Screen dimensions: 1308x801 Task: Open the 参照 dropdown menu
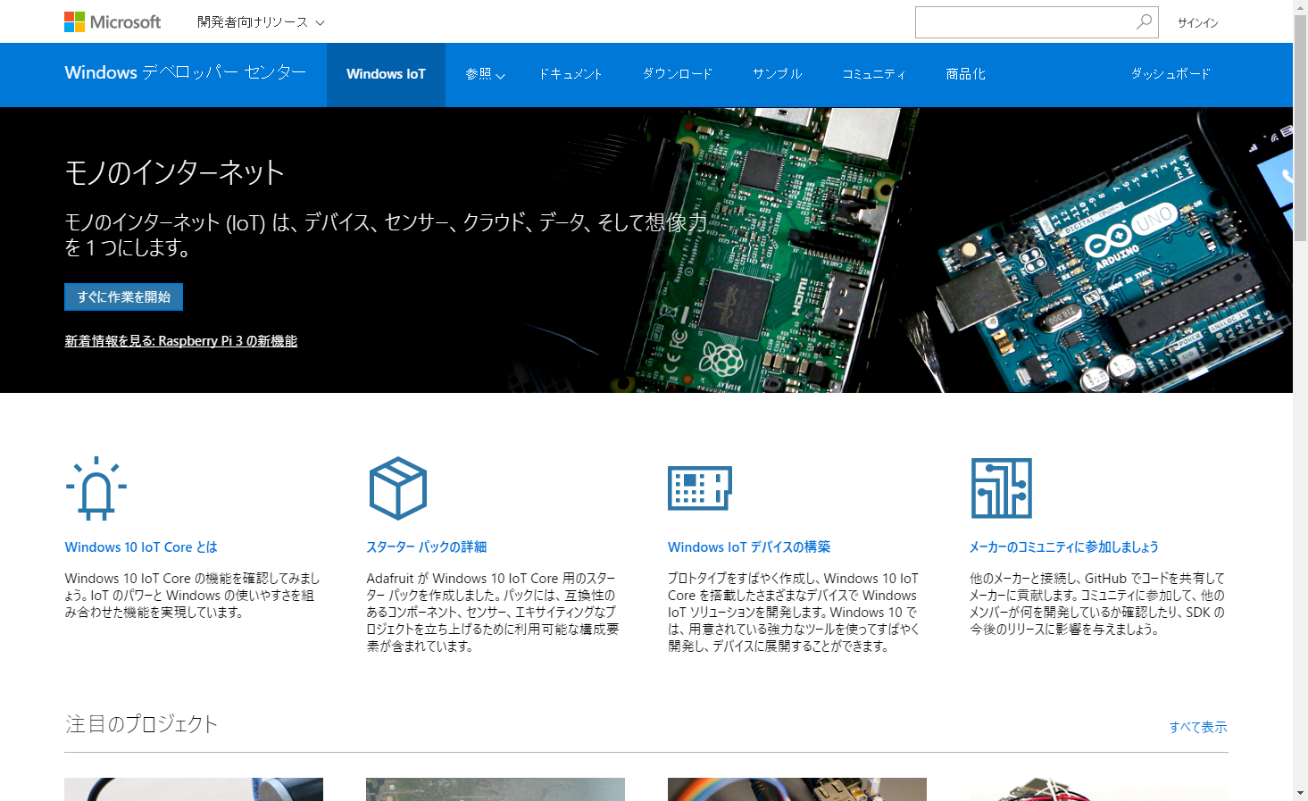click(485, 74)
